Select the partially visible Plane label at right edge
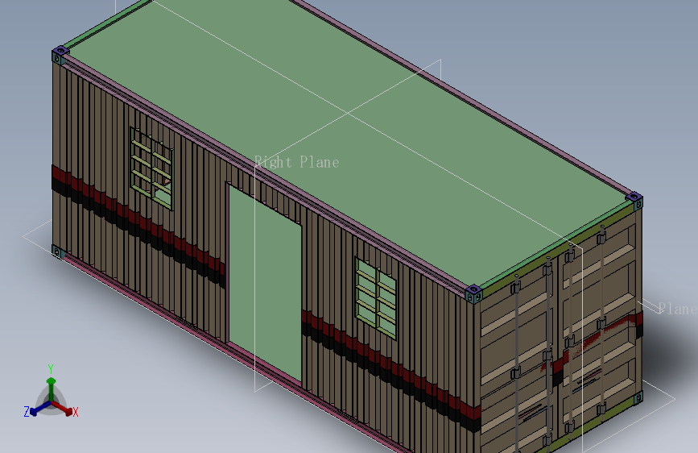This screenshot has width=698, height=453. (678, 309)
